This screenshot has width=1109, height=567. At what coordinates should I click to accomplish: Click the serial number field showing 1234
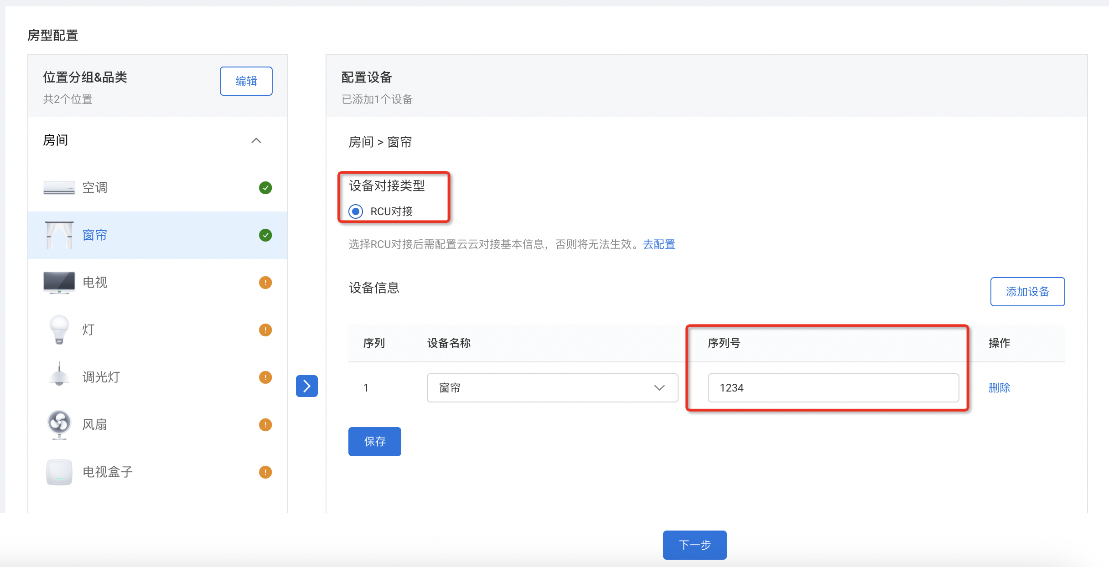[833, 388]
